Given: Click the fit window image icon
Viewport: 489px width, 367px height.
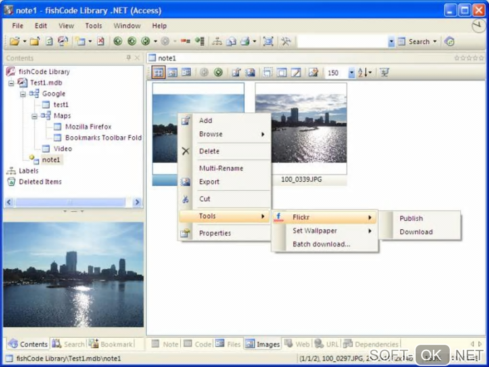Looking at the screenshot, I should (281, 72).
